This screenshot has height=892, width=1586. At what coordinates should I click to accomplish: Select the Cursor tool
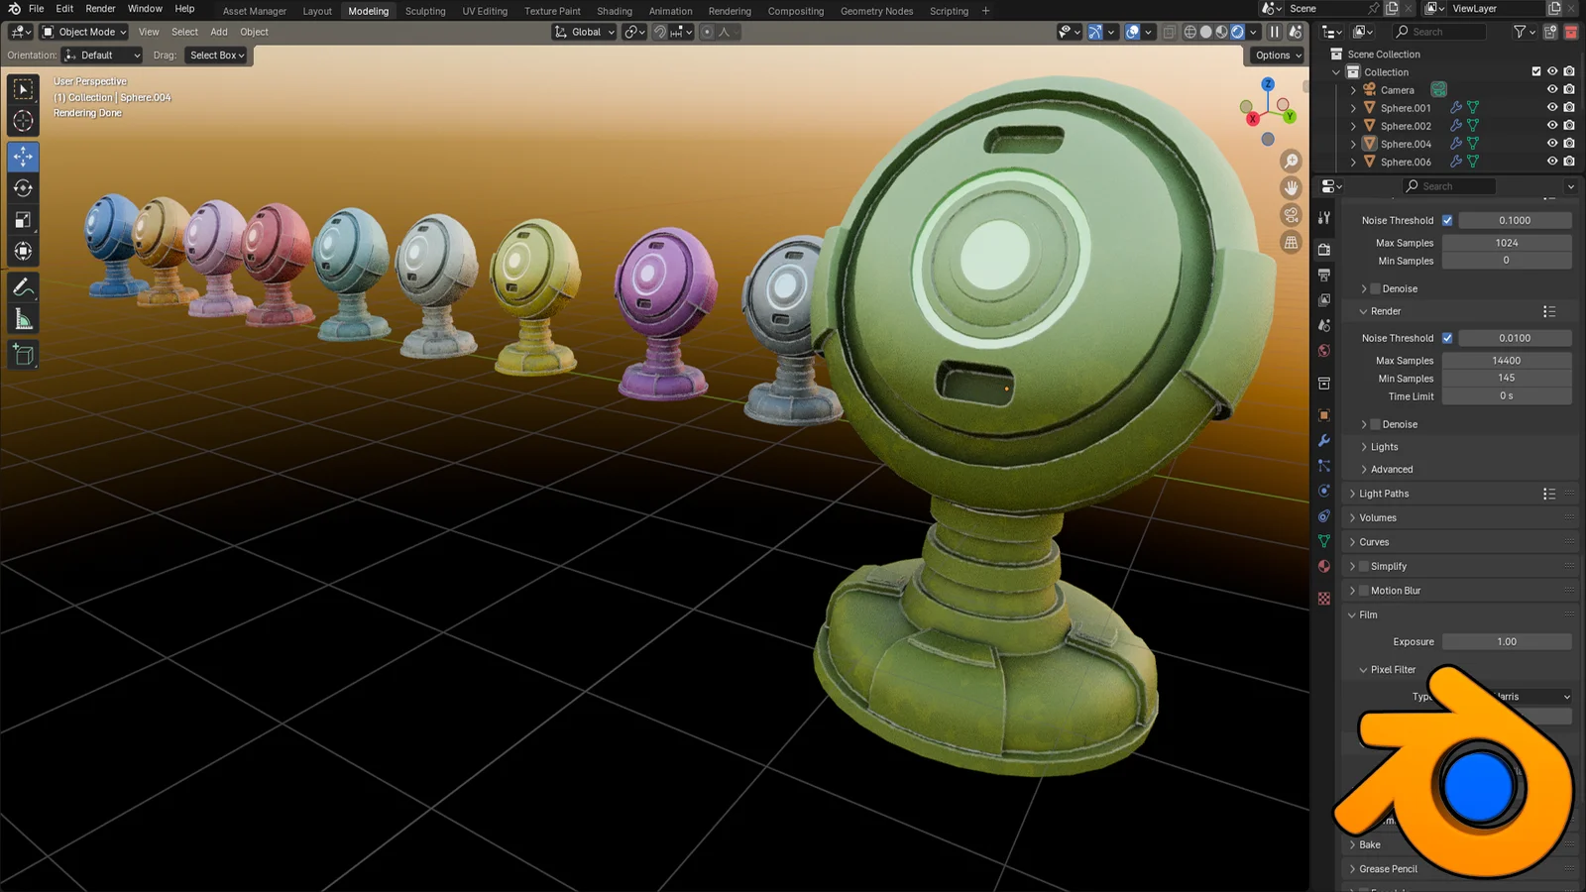[x=24, y=121]
